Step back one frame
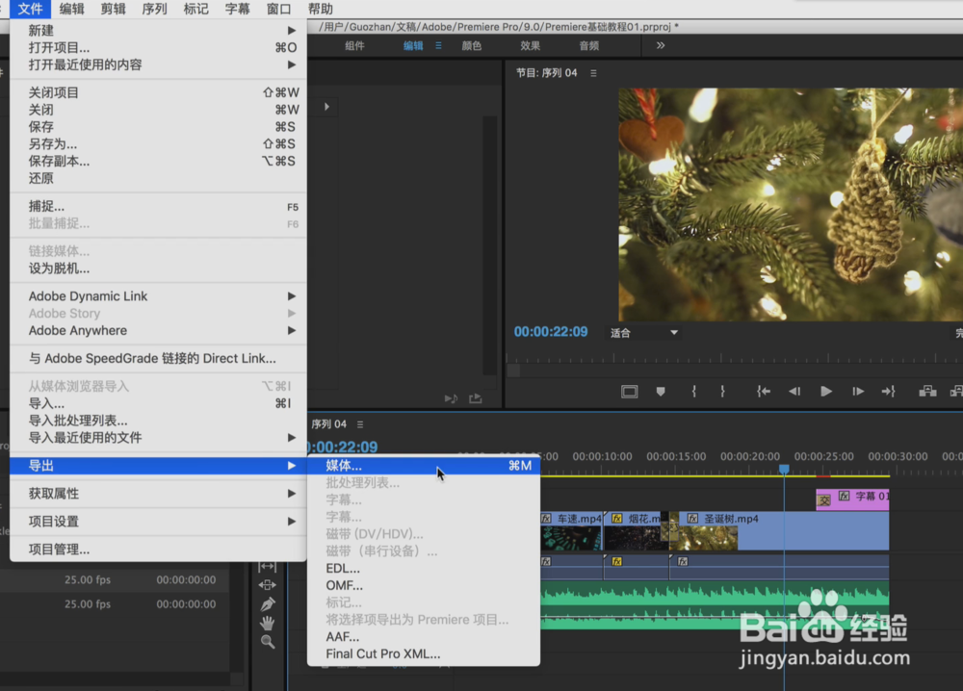This screenshot has height=691, width=963. coord(794,392)
